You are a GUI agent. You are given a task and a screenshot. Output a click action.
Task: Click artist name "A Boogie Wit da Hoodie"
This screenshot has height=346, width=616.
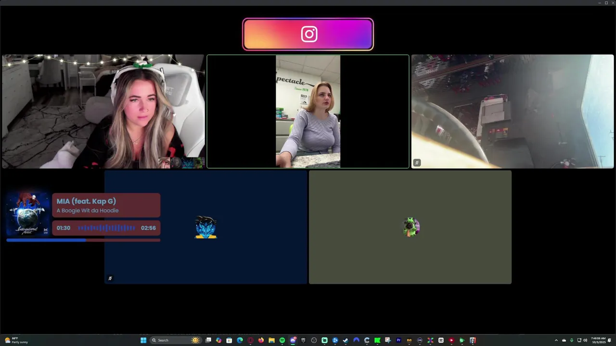[x=88, y=210]
